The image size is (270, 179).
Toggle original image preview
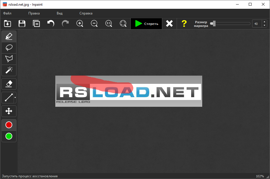(x=36, y=24)
